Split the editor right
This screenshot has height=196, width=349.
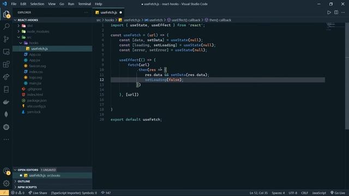pyautogui.click(x=336, y=13)
